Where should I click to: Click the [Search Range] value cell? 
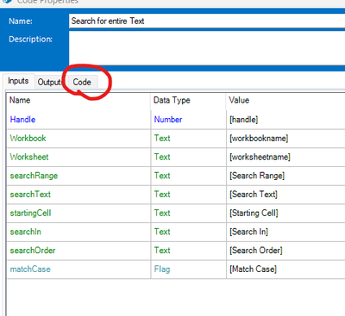pos(285,176)
